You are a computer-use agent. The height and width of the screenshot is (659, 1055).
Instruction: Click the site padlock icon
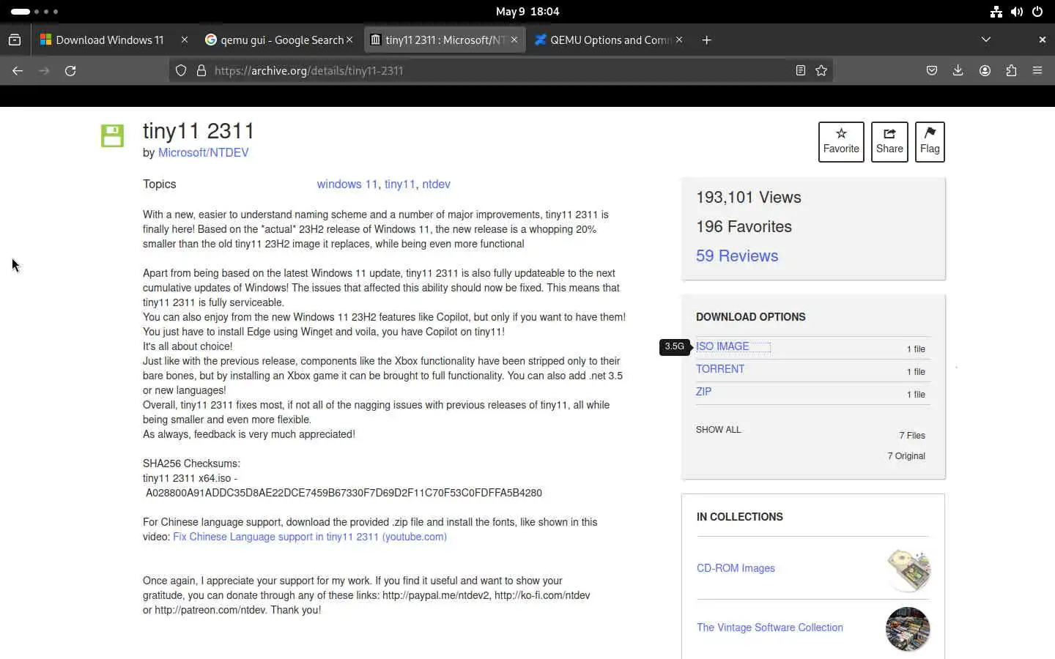coord(201,70)
